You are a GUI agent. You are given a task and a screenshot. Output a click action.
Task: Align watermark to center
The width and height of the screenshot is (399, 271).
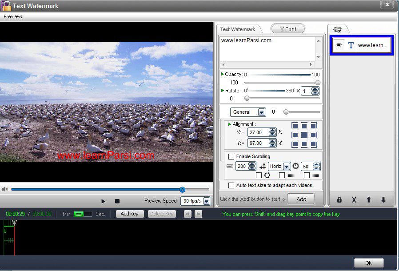click(x=304, y=135)
